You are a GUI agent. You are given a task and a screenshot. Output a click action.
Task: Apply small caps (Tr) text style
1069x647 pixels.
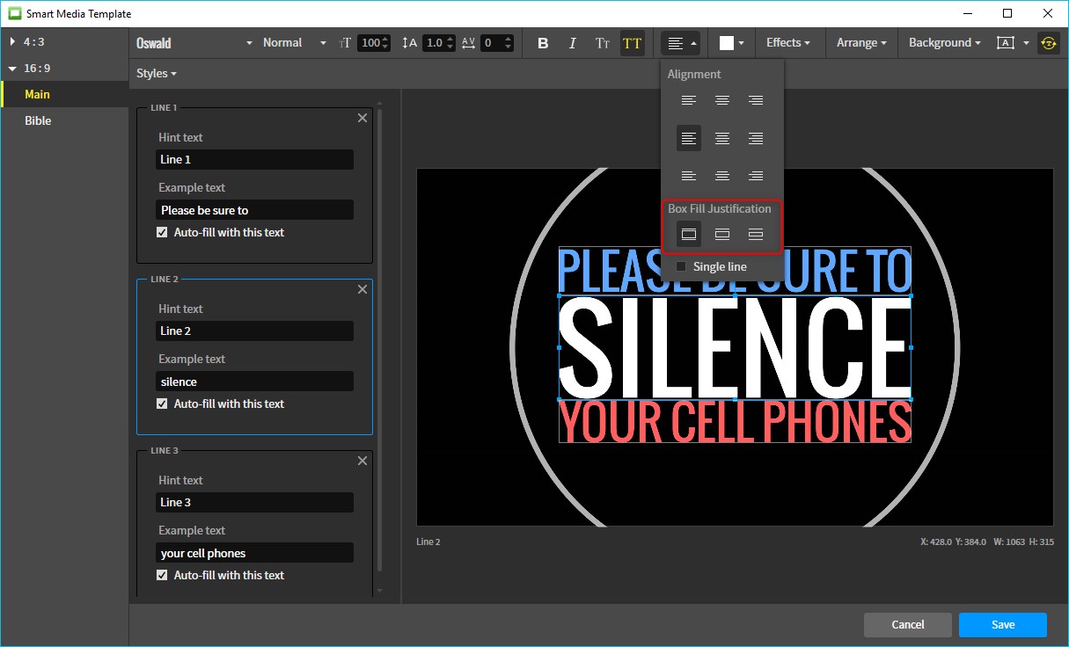click(x=603, y=43)
